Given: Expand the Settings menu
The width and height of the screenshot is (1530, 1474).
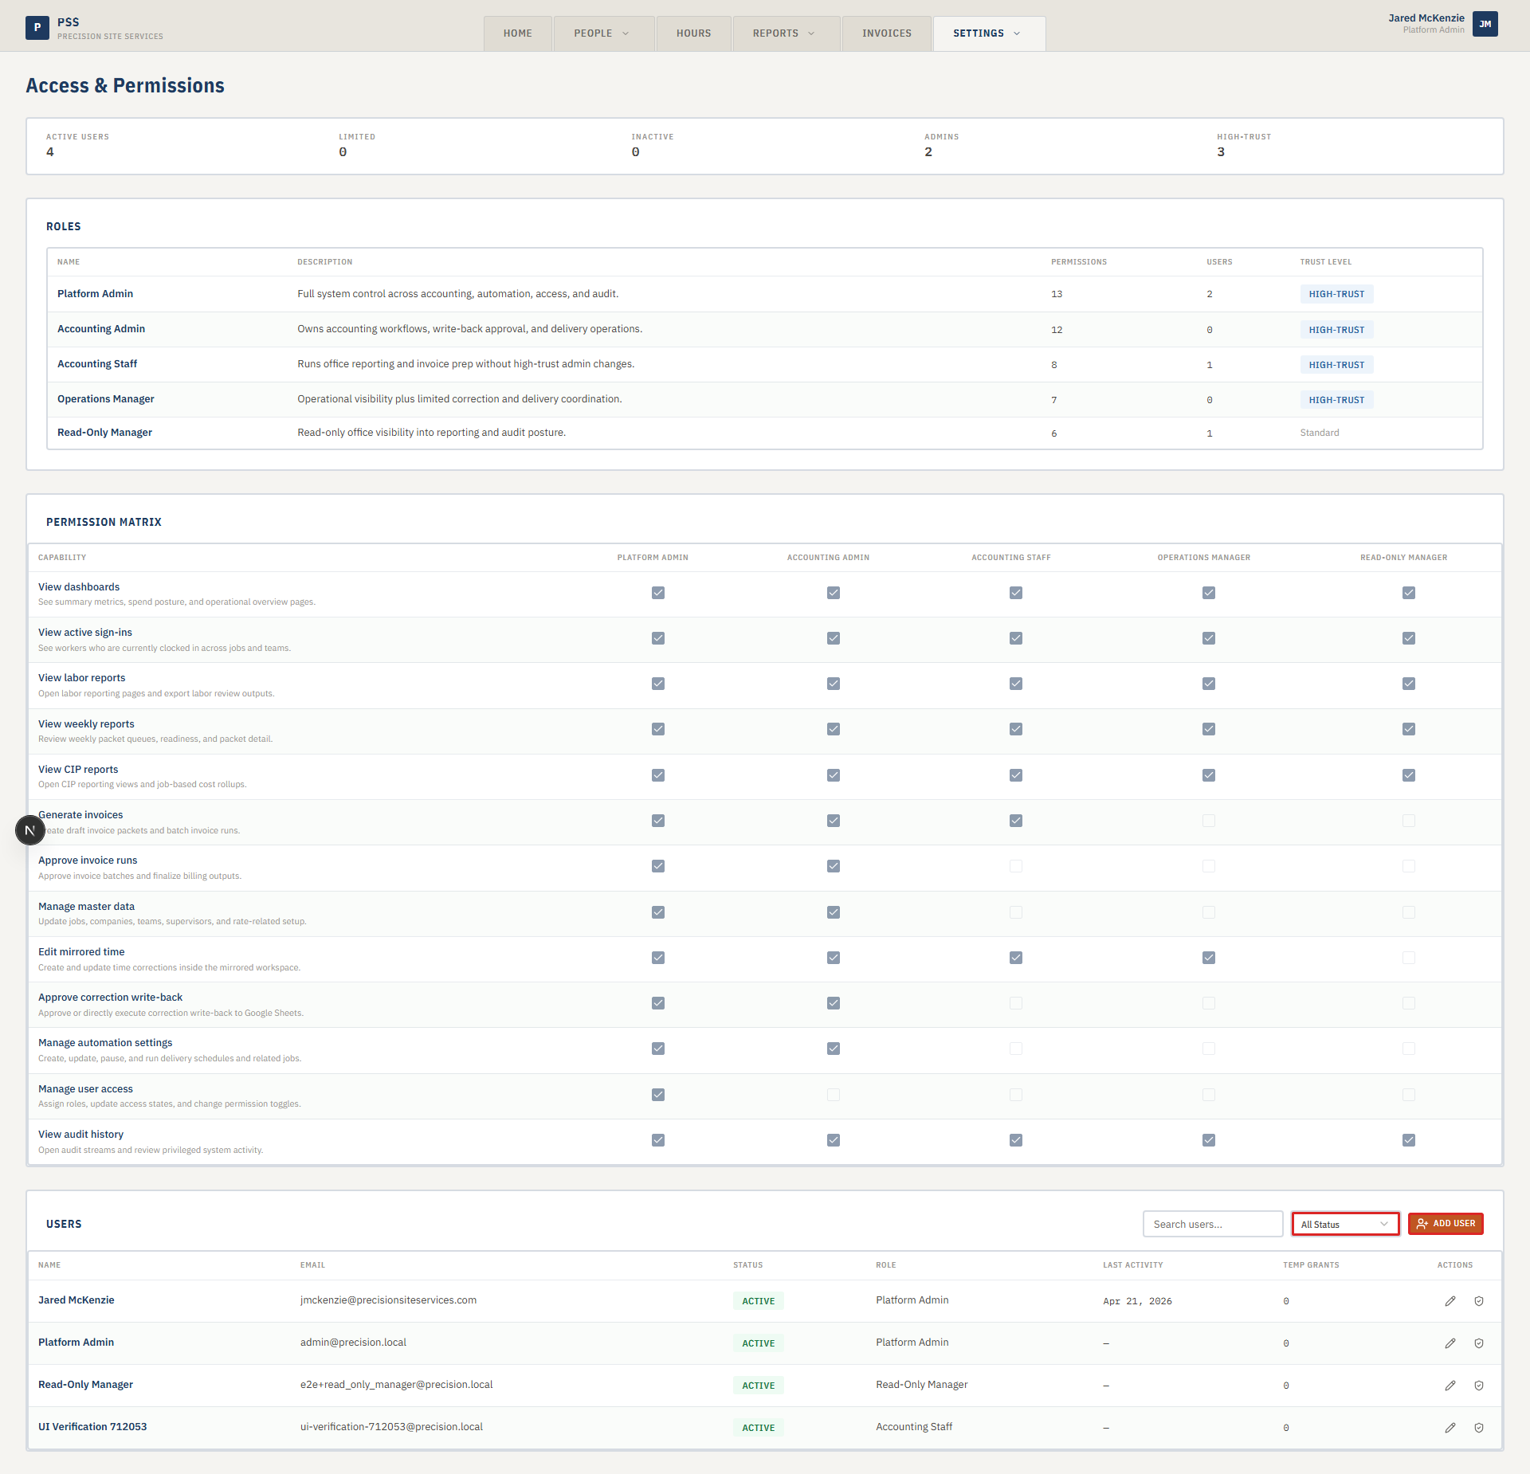Looking at the screenshot, I should pyautogui.click(x=989, y=33).
